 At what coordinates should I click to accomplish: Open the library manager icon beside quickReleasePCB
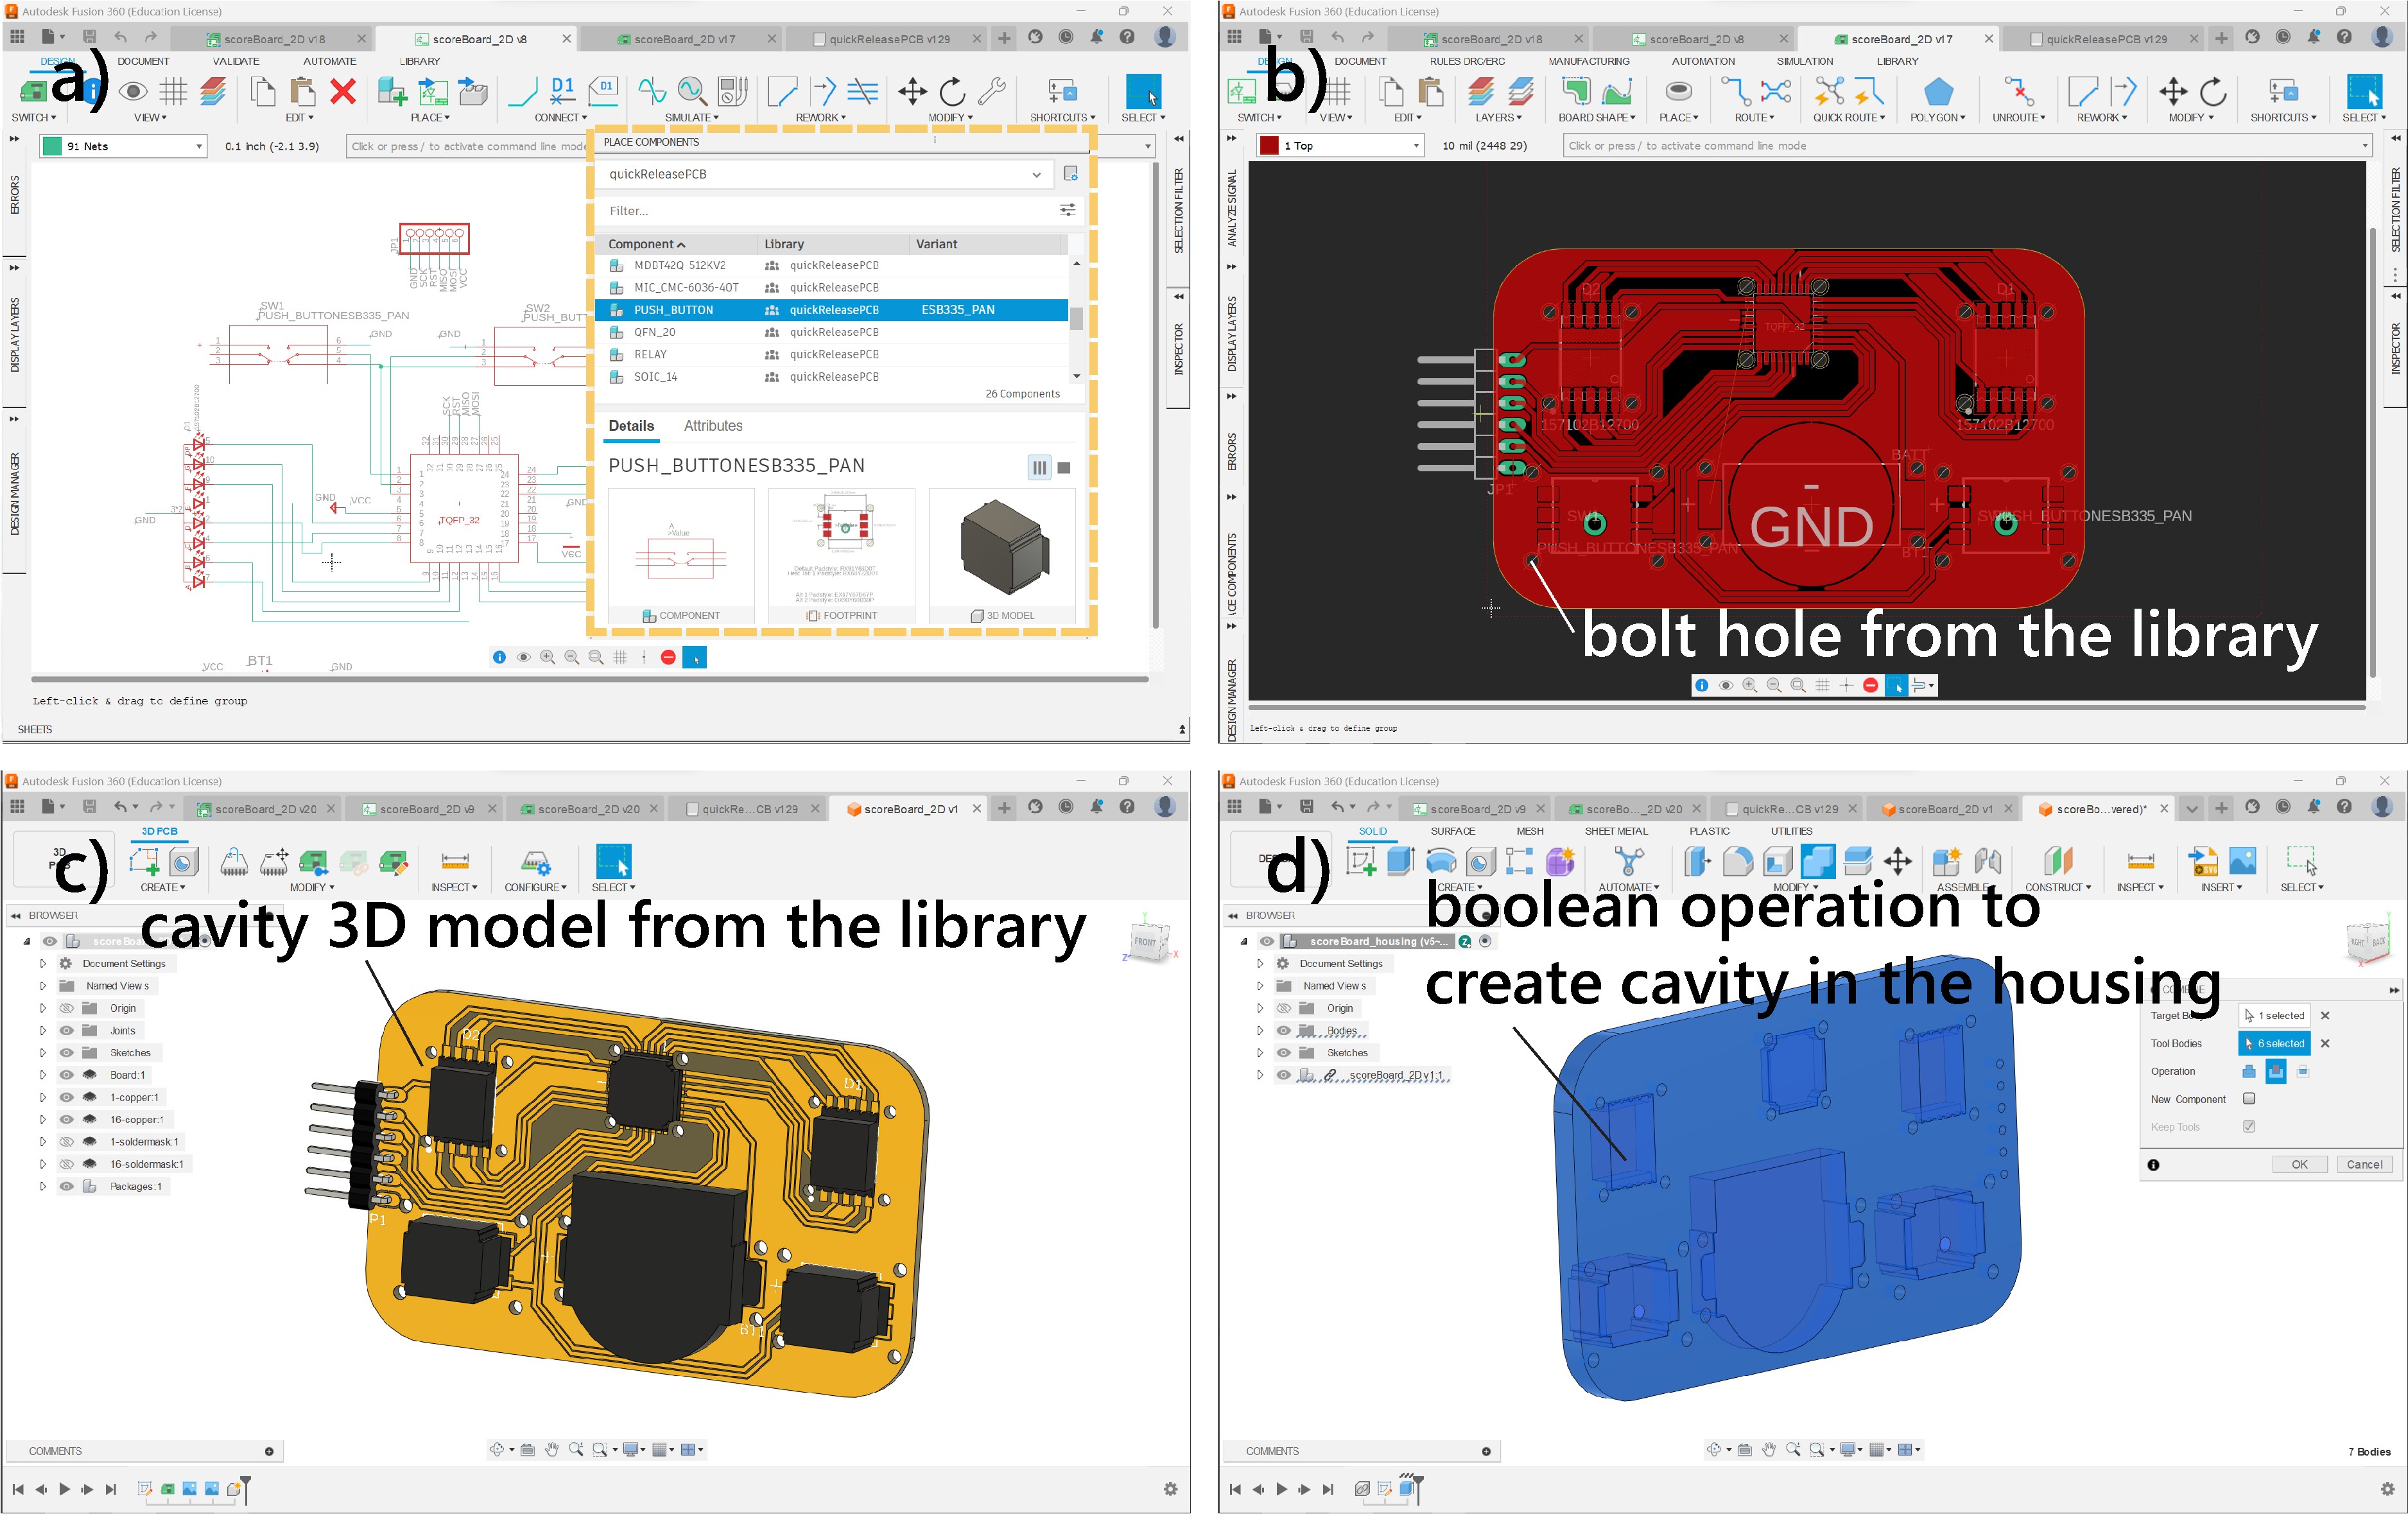point(1070,173)
